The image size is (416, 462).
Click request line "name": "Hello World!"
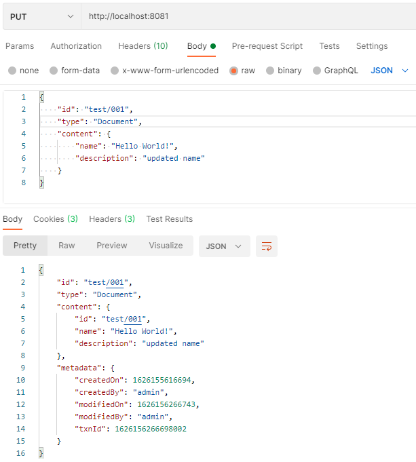click(126, 146)
